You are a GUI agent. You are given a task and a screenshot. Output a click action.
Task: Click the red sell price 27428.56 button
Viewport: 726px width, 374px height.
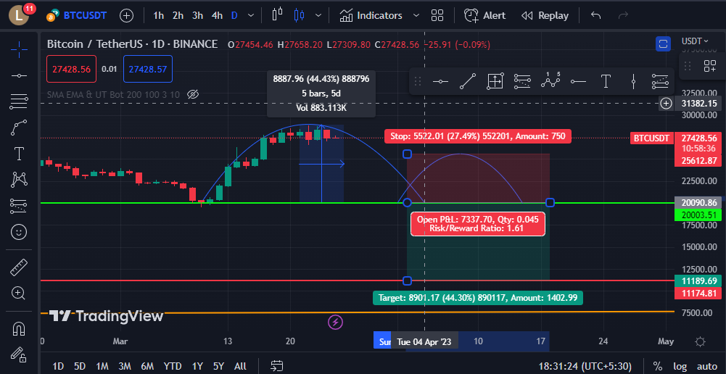tap(71, 69)
